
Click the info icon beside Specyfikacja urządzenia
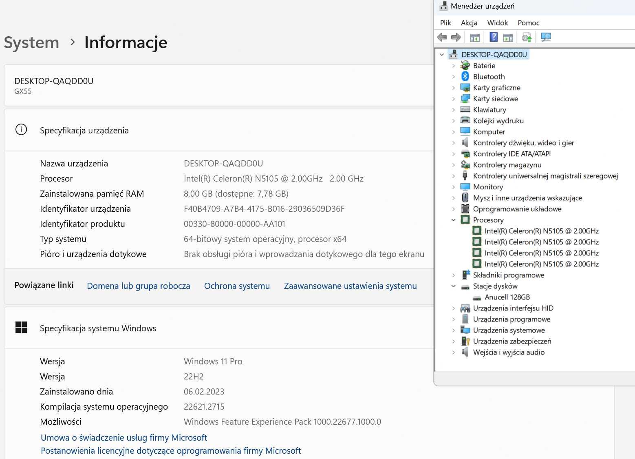coord(21,130)
